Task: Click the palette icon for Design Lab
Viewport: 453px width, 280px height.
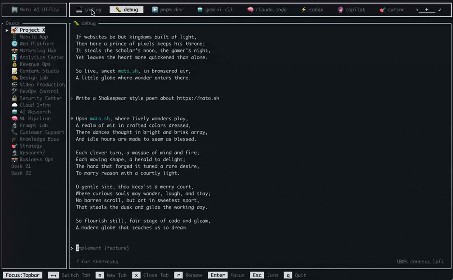Action: pyautogui.click(x=14, y=78)
